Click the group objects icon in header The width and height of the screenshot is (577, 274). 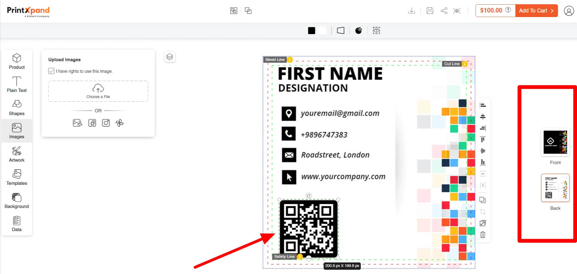[234, 11]
